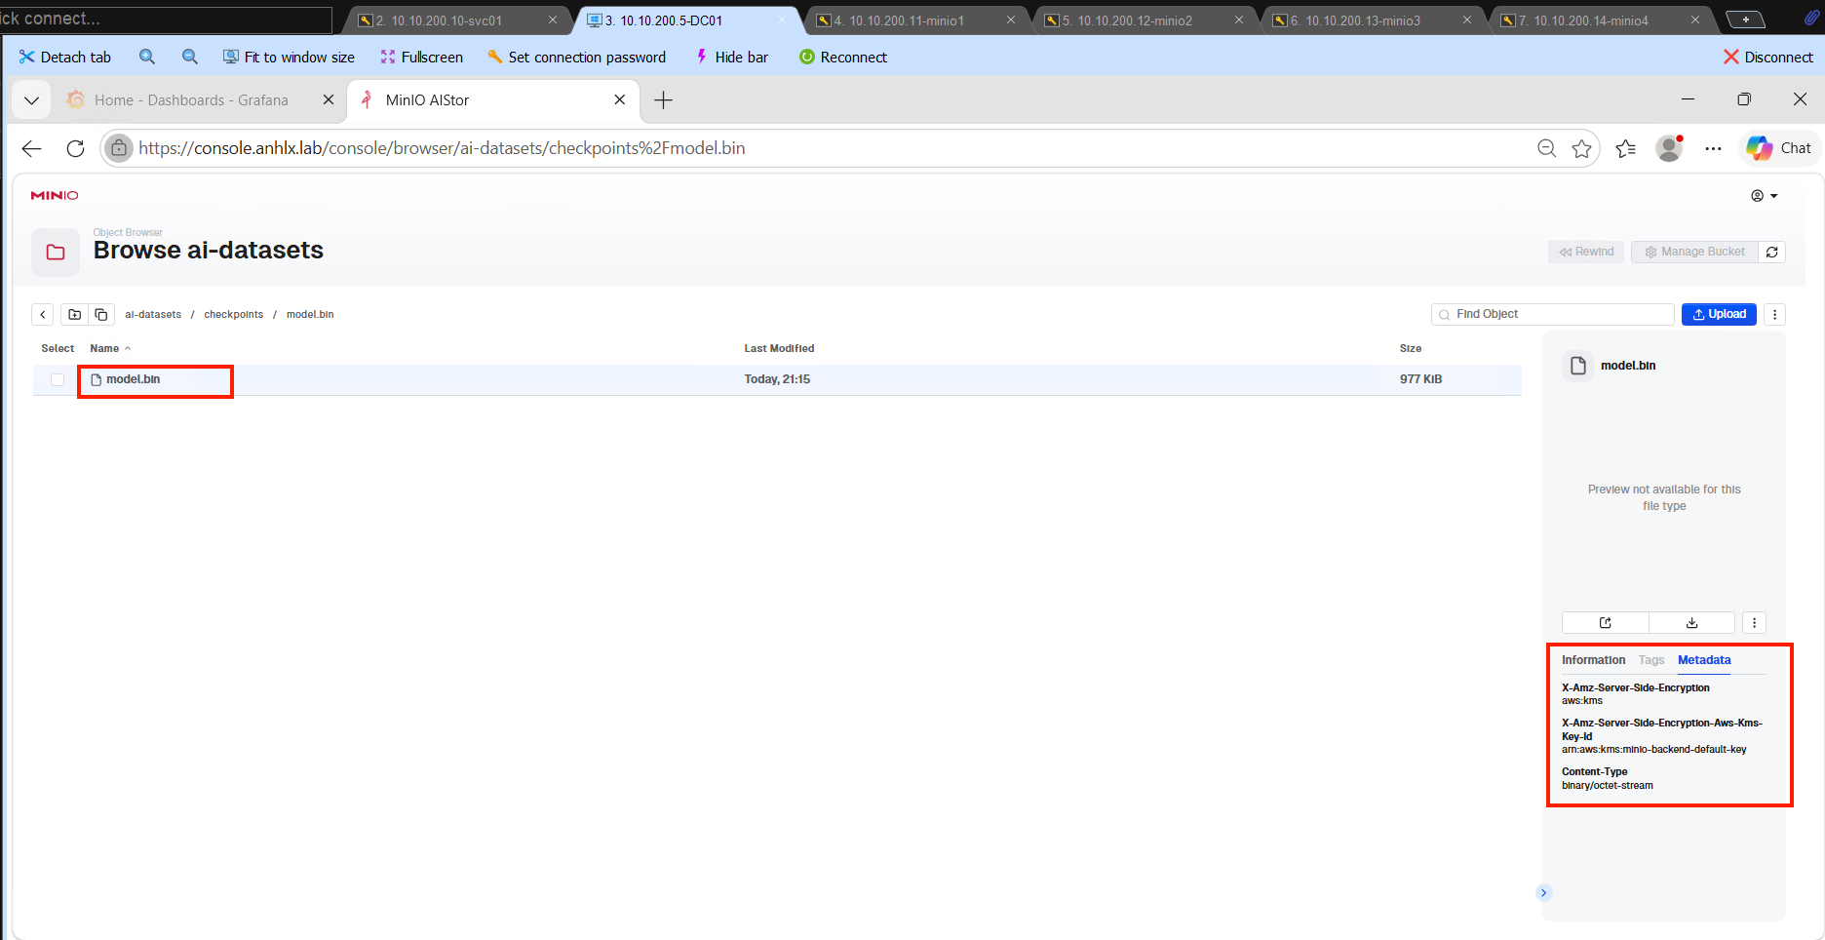Open the browser tab list dropdown
Viewport: 1825px width, 940px height.
coord(31,100)
